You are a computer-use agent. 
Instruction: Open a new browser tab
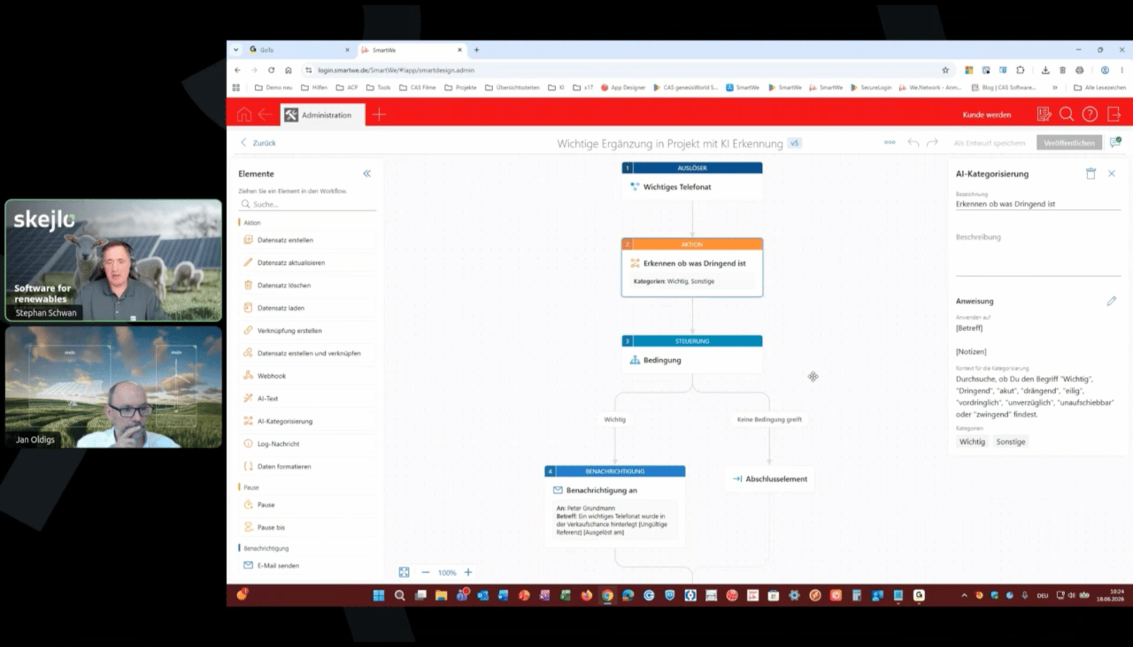point(476,50)
